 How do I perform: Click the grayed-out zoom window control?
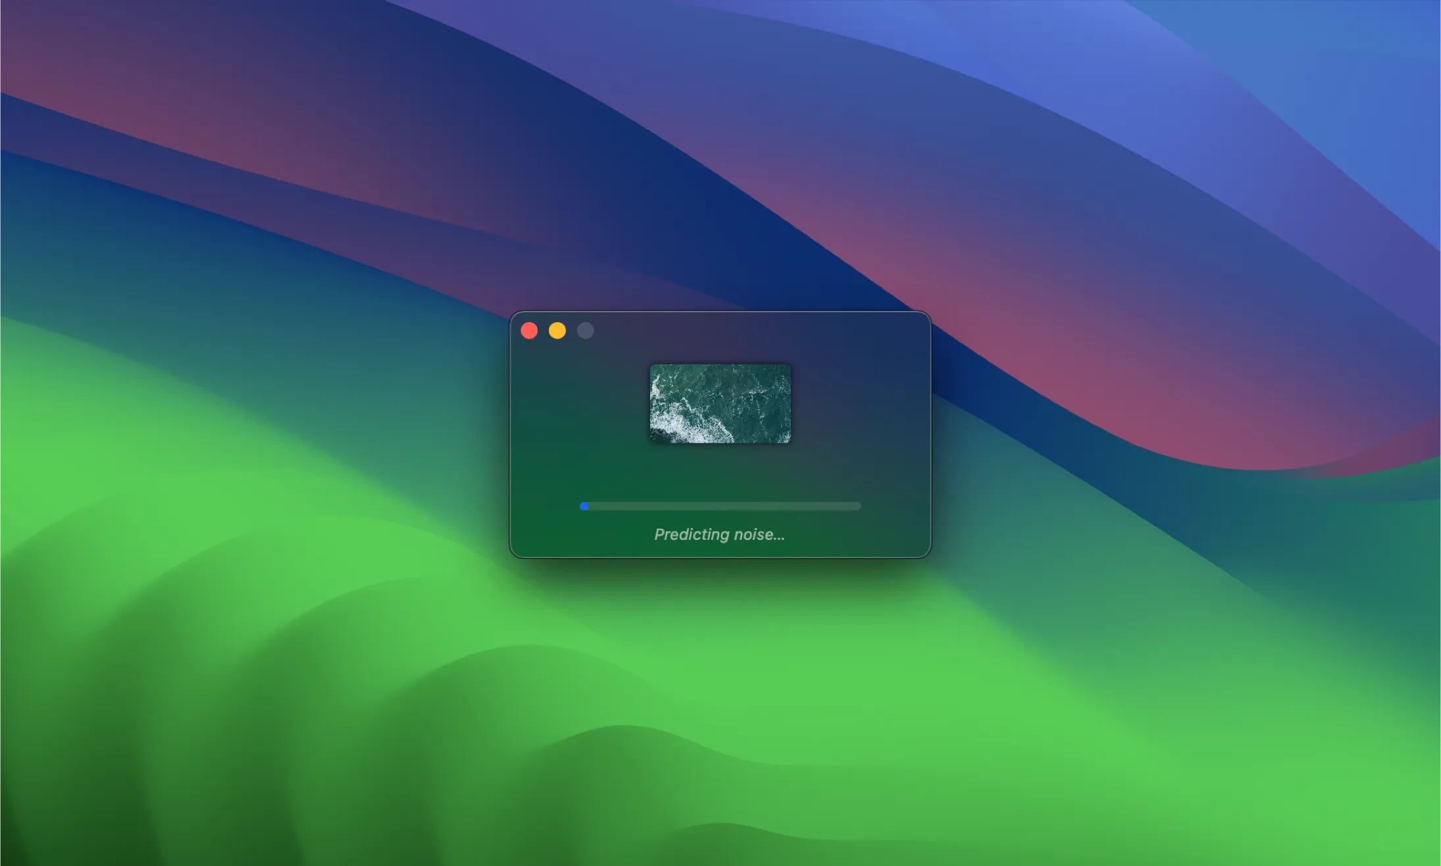click(585, 331)
